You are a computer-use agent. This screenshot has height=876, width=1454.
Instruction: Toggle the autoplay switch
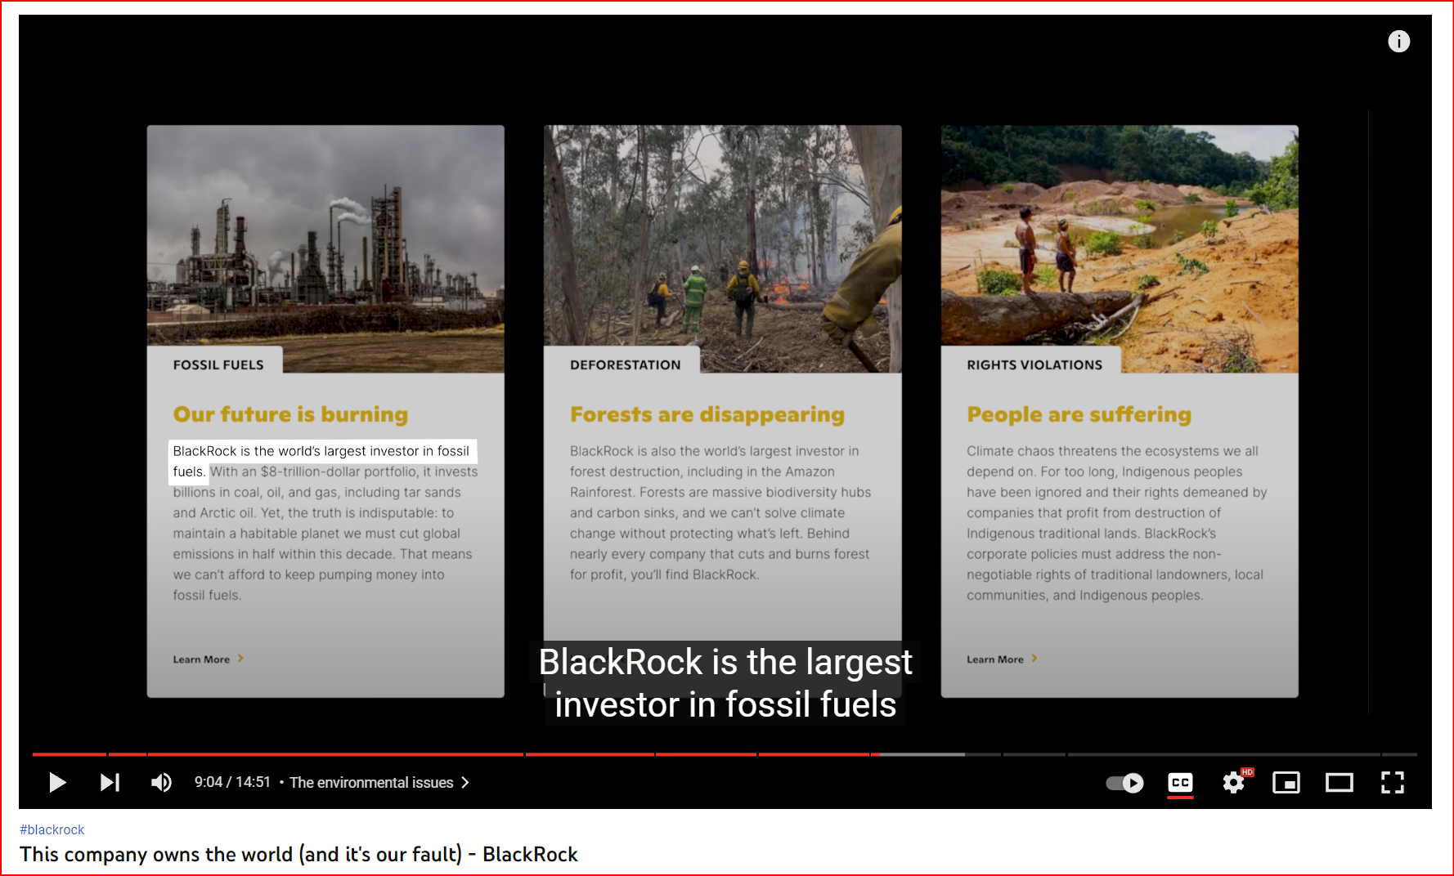pyautogui.click(x=1124, y=783)
